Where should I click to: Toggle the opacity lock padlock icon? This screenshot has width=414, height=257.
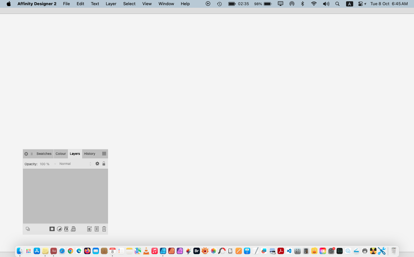(x=104, y=164)
